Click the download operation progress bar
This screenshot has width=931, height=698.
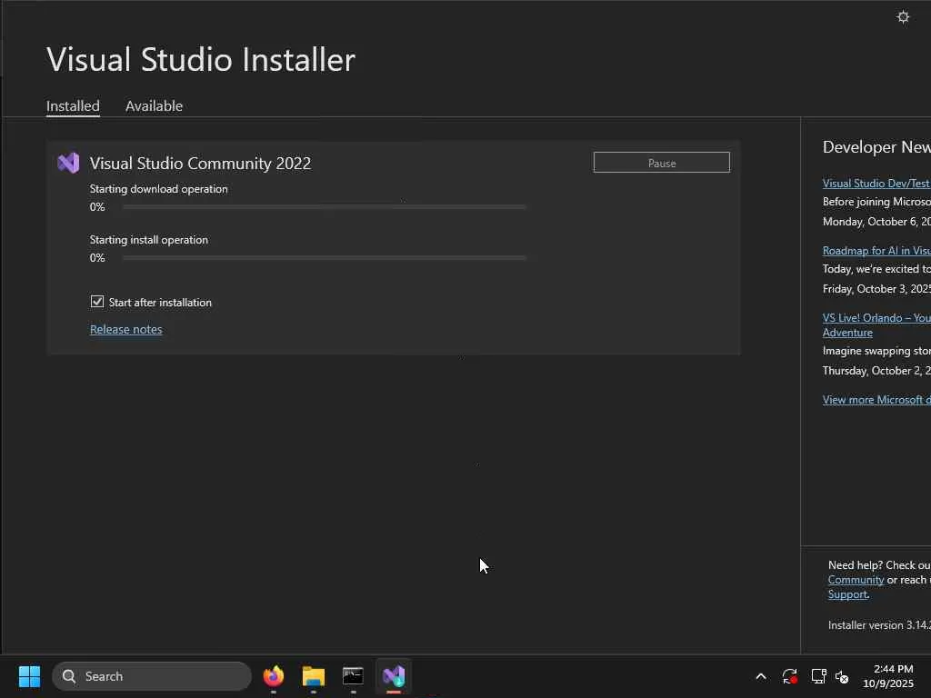[x=325, y=206]
